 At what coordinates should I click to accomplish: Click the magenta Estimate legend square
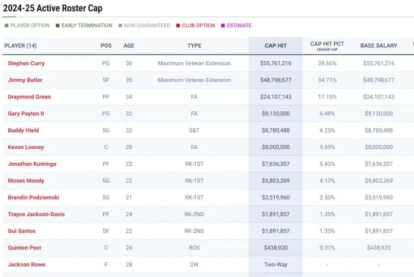(x=223, y=25)
